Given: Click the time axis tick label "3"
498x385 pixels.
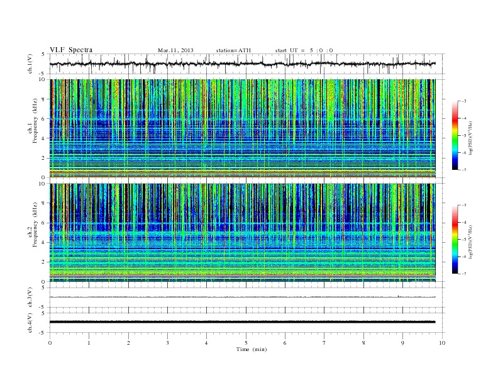Looking at the screenshot, I should pyautogui.click(x=167, y=343).
